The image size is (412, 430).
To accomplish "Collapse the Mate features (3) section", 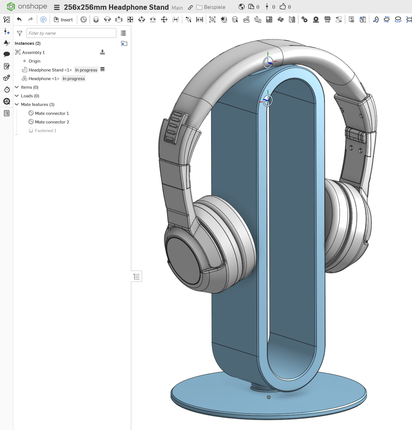I will click(17, 104).
